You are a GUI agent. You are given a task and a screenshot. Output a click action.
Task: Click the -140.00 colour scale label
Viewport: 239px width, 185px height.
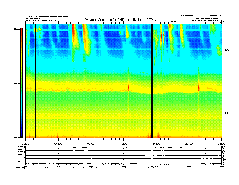point(17,83)
